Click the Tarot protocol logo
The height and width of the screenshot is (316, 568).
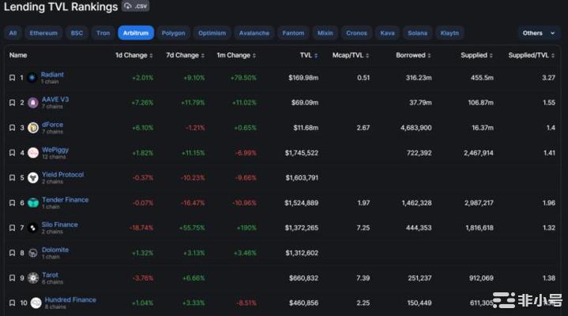coord(33,278)
